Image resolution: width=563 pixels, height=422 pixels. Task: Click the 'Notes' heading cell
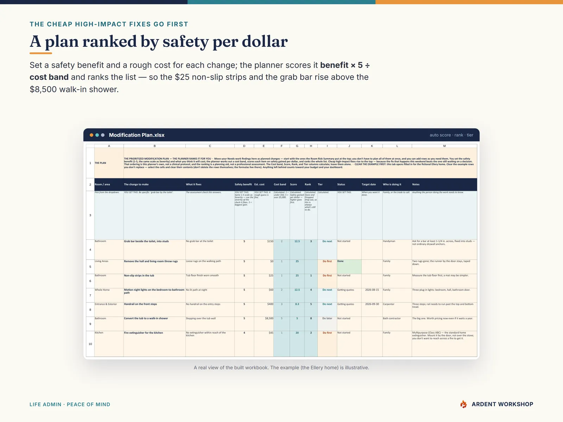(444, 184)
